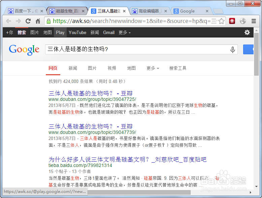
Task: Go to the browser home page
Action: [38, 21]
